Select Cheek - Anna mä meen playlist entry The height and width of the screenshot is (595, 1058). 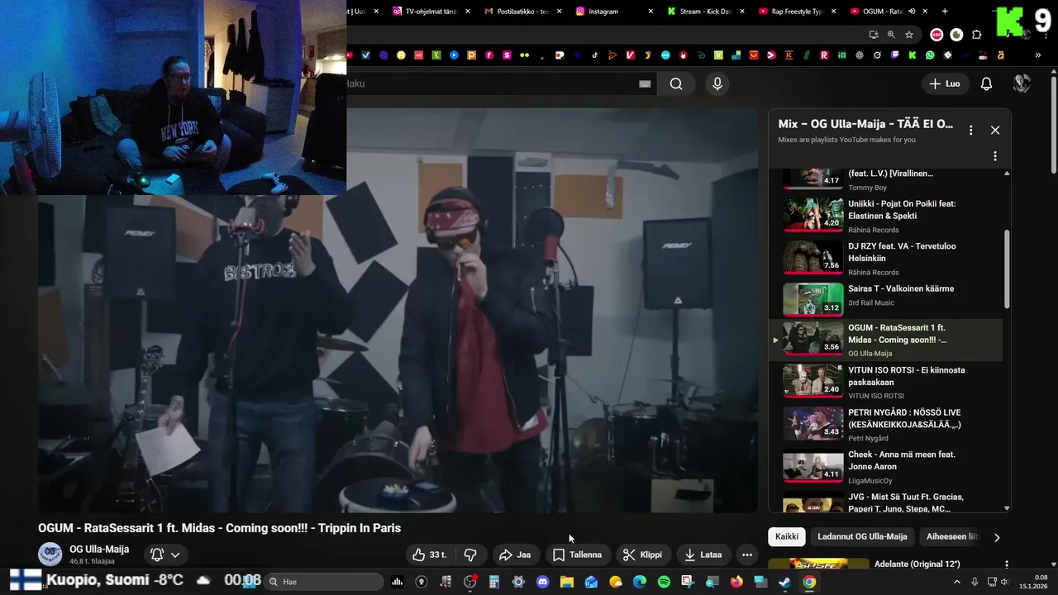pyautogui.click(x=884, y=466)
